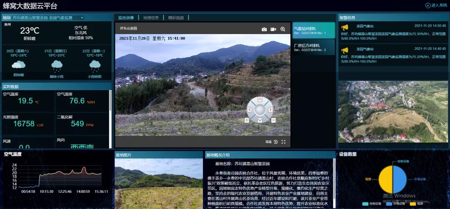Open video playback replay icon

[275, 142]
